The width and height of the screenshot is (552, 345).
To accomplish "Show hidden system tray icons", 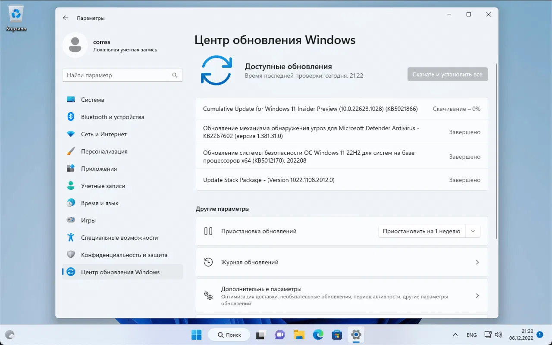I will pyautogui.click(x=455, y=335).
